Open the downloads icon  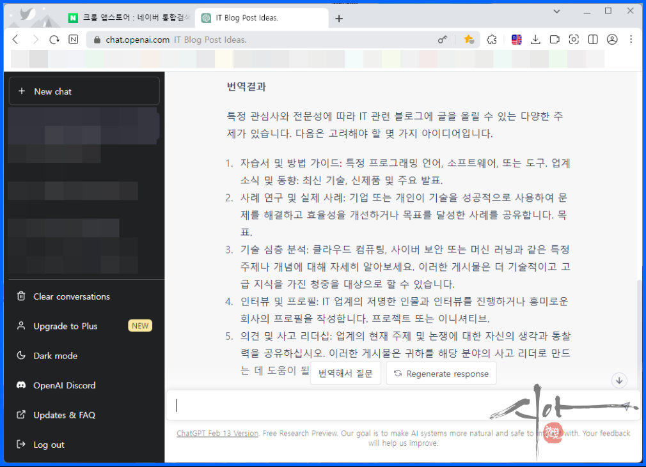(x=535, y=40)
